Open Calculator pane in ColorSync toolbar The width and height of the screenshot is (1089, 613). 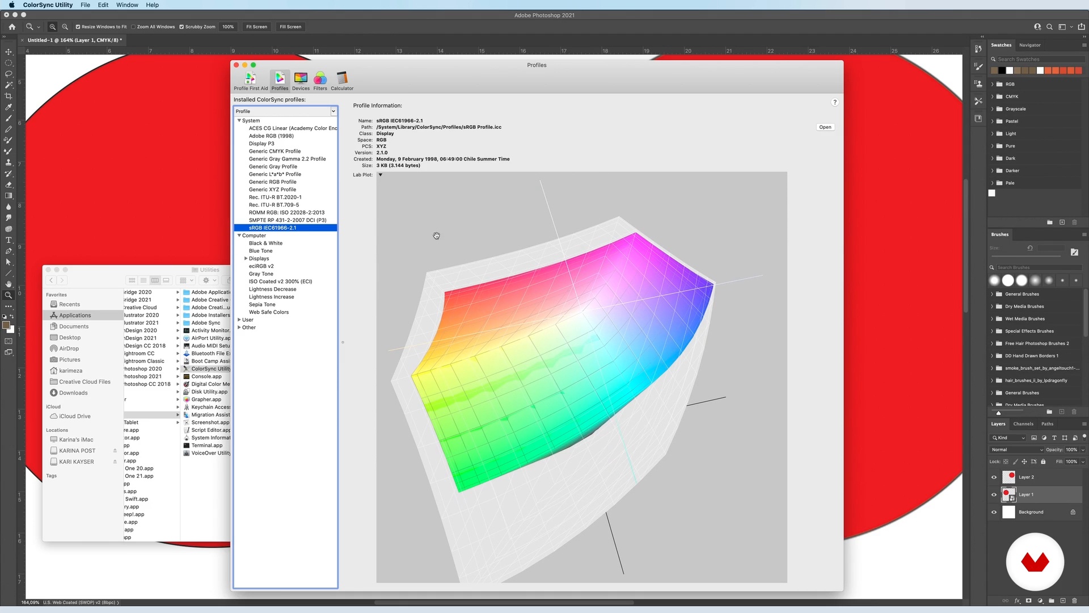coord(342,81)
